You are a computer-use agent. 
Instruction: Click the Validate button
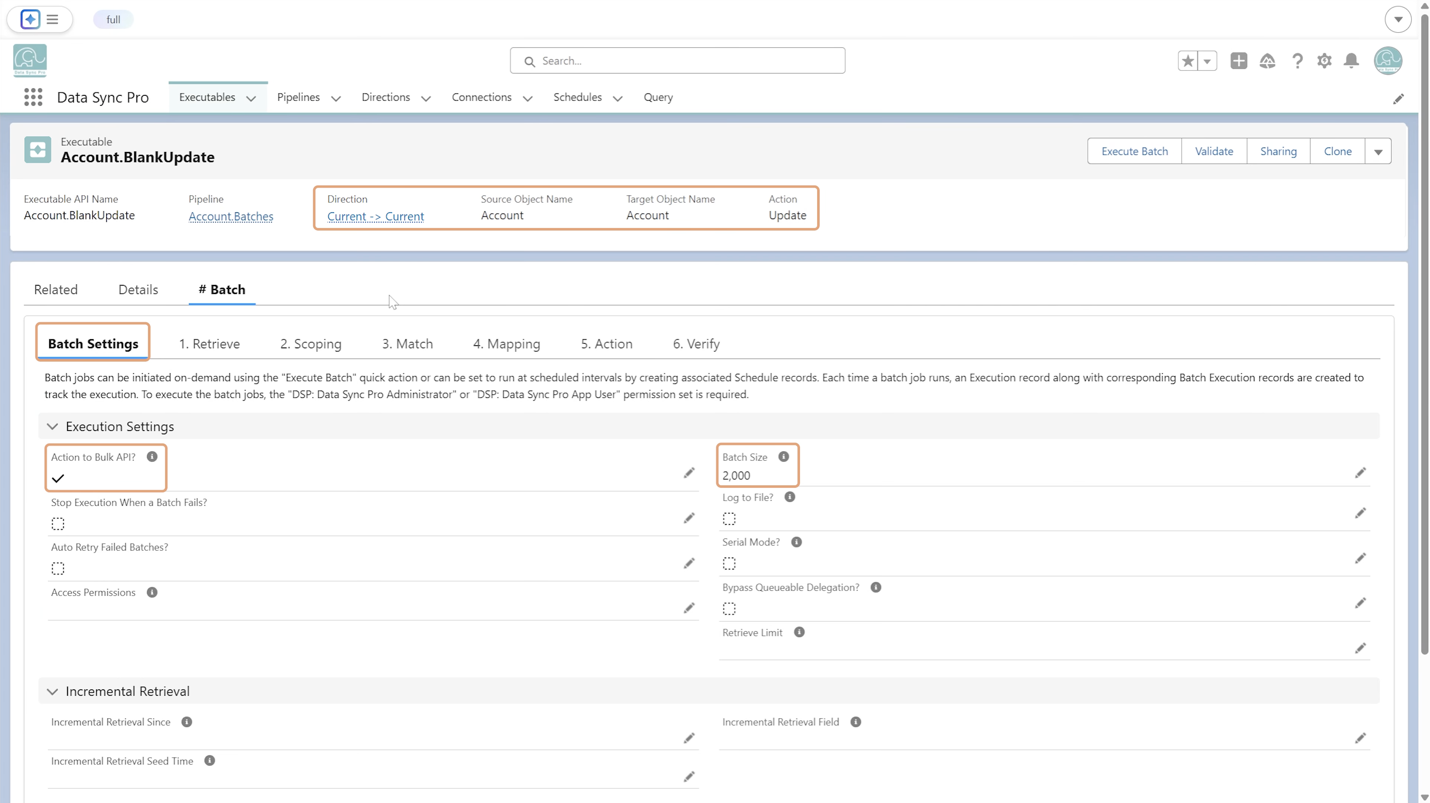coord(1214,151)
